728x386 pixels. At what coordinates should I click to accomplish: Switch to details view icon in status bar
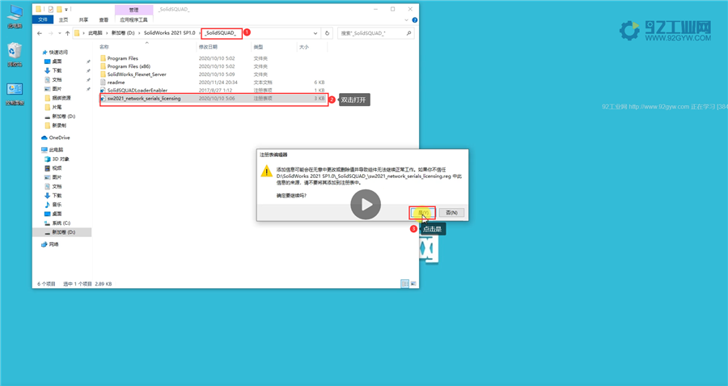(405, 283)
